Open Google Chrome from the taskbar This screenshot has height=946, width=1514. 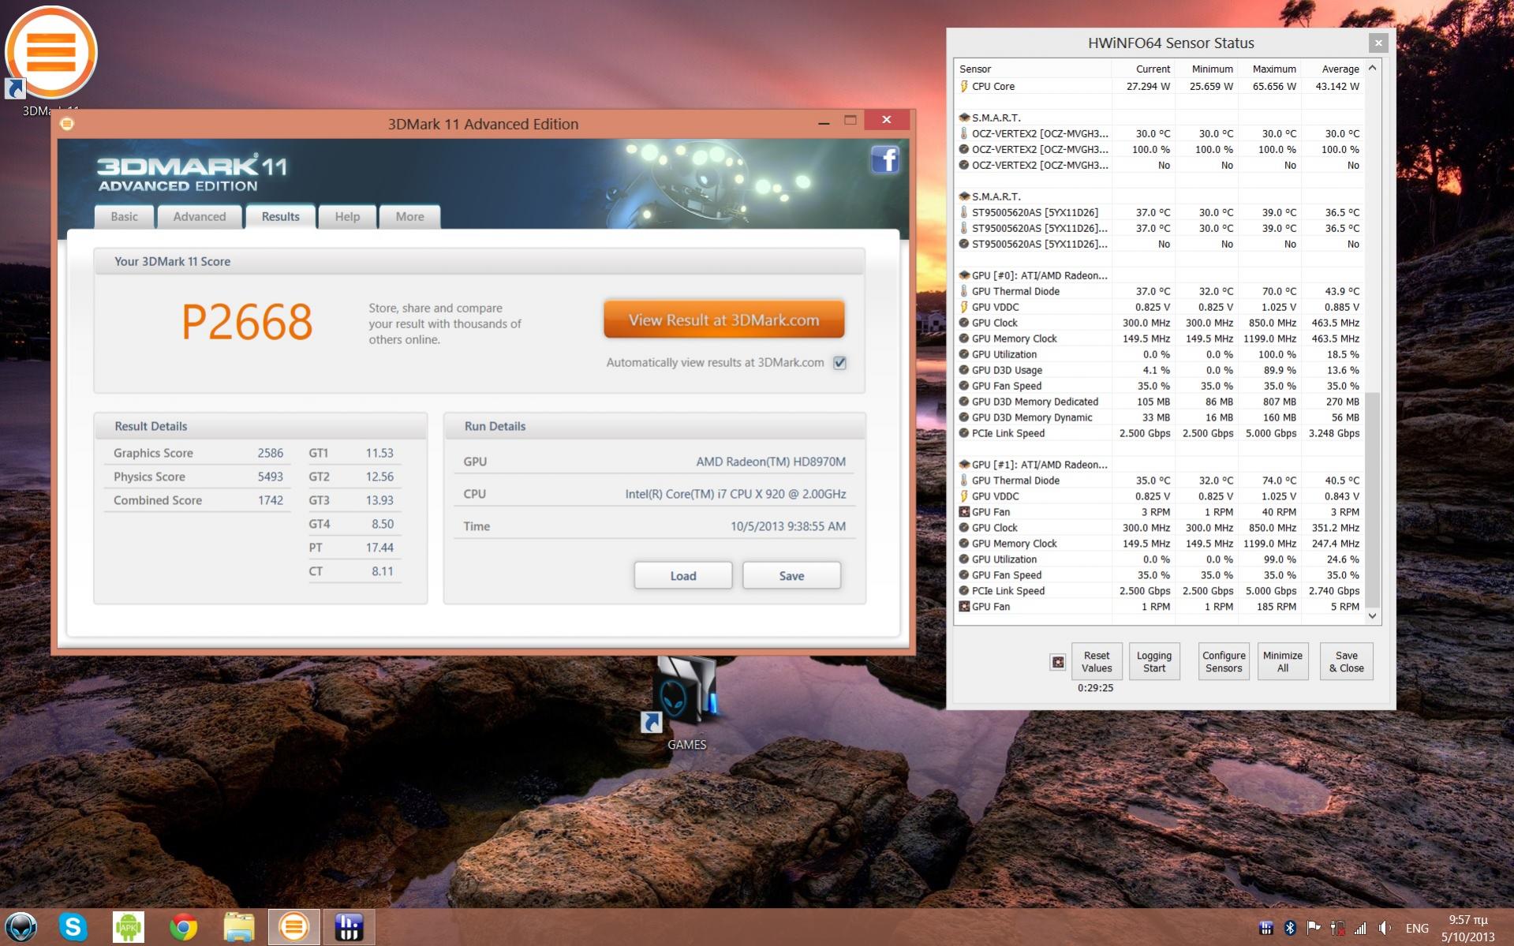click(x=184, y=926)
